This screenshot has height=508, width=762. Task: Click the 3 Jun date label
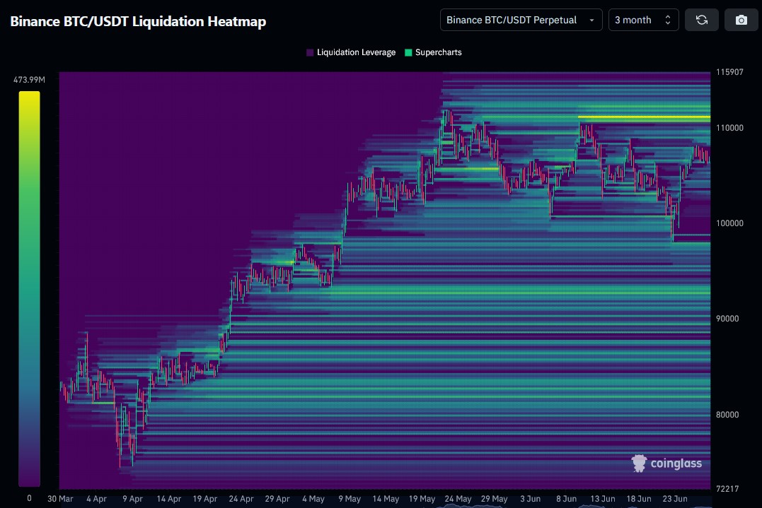tap(530, 499)
